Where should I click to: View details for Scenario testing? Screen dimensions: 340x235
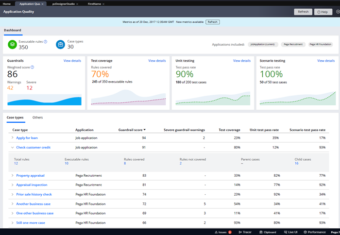[x=326, y=61]
